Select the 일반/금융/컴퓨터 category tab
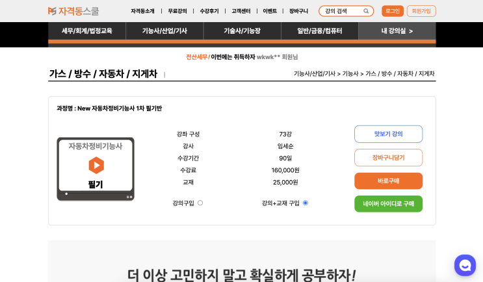The image size is (483, 282). (x=320, y=31)
